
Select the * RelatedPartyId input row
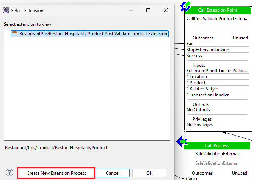(x=218, y=89)
